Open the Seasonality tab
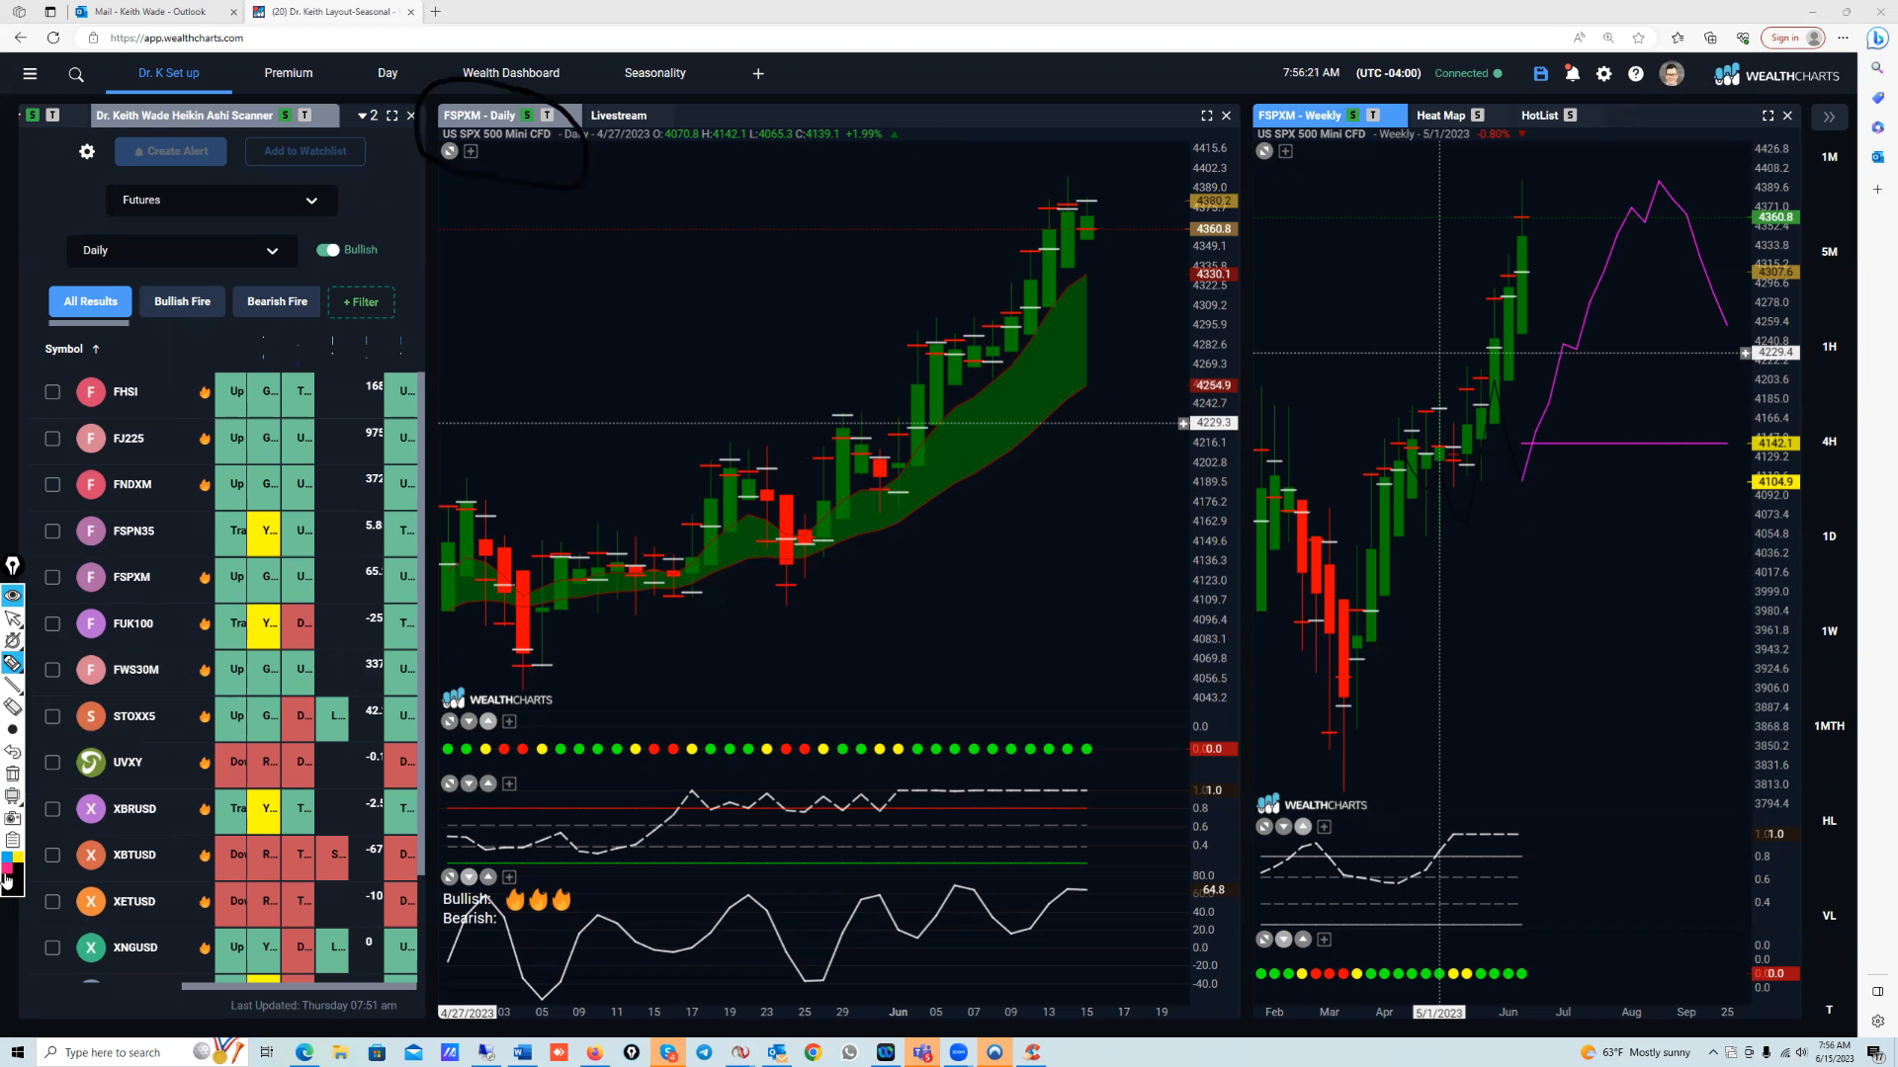 [x=655, y=73]
